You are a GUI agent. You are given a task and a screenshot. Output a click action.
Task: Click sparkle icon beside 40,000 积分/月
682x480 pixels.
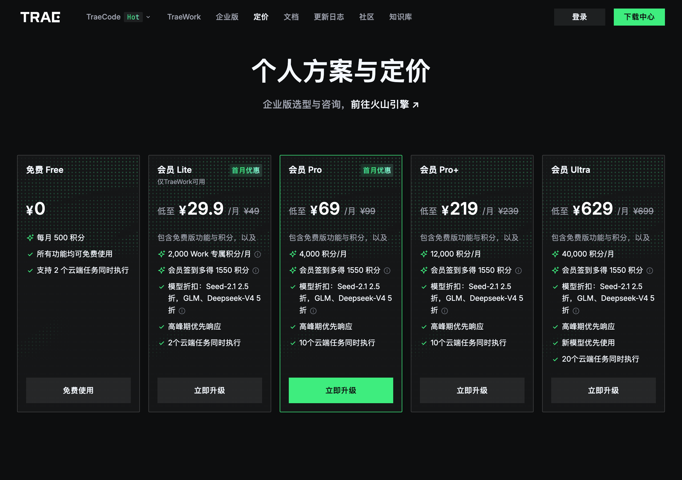pyautogui.click(x=555, y=254)
